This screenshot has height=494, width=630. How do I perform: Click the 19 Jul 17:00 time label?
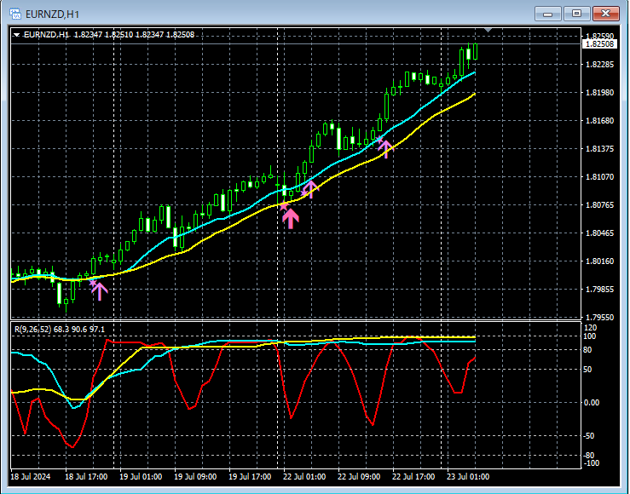[x=250, y=477]
